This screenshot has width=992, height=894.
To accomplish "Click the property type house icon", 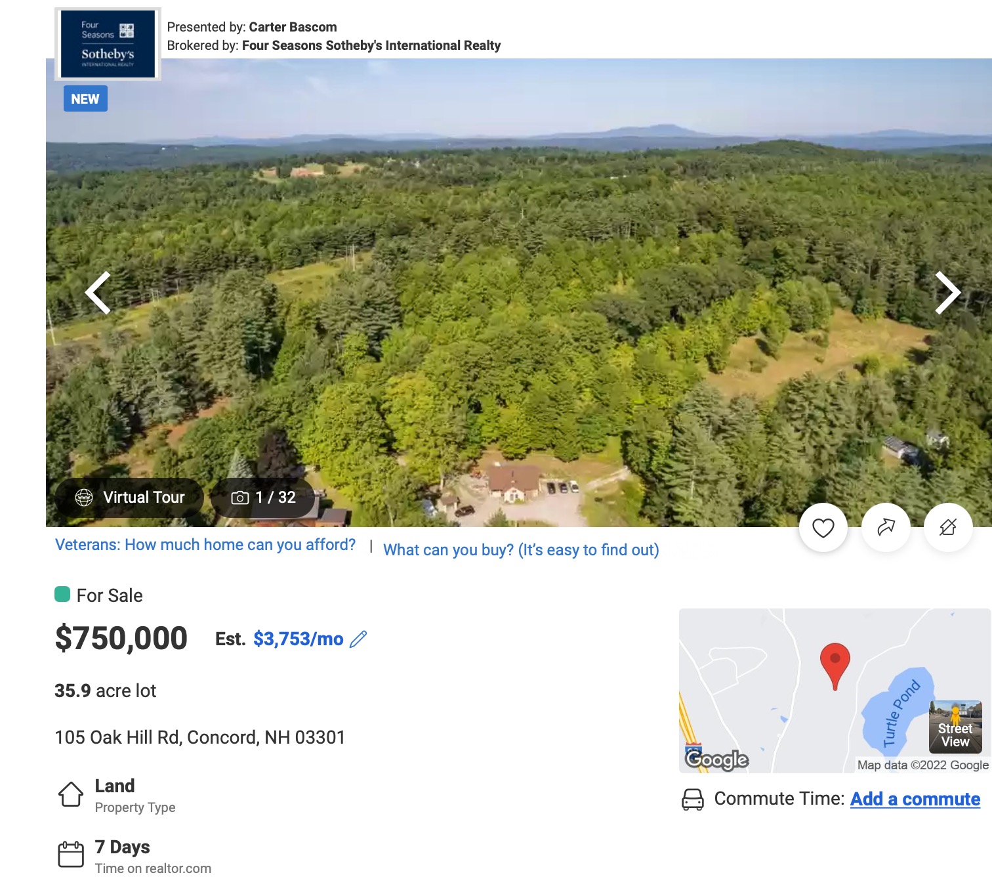I will tap(71, 794).
